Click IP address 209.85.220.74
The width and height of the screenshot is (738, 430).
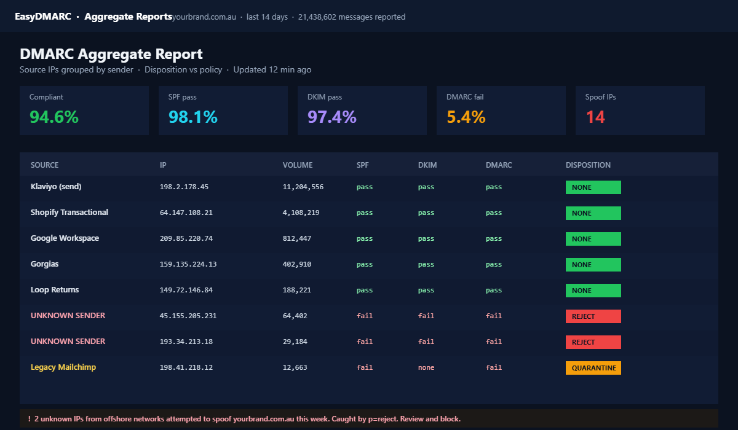(186, 238)
